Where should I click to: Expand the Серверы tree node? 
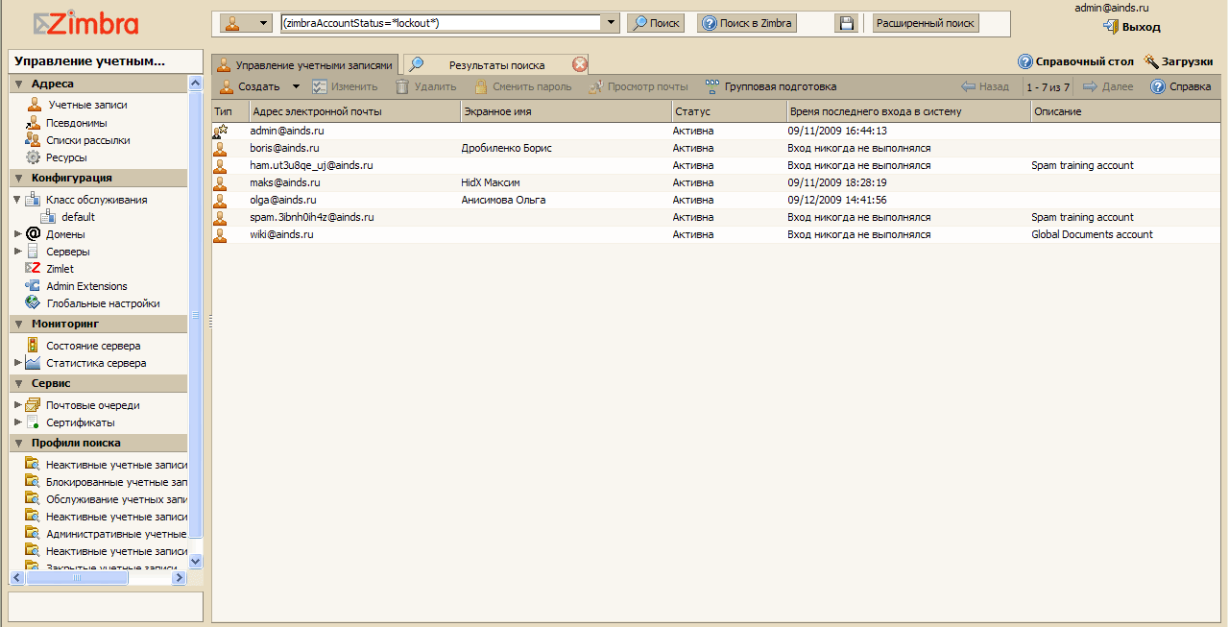[x=17, y=252]
